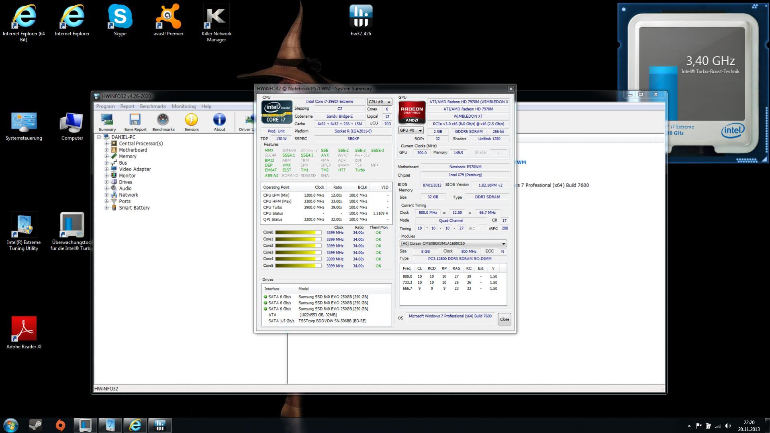The image size is (770, 433).
Task: Open the GPU #0 selector dropdown
Action: point(411,131)
